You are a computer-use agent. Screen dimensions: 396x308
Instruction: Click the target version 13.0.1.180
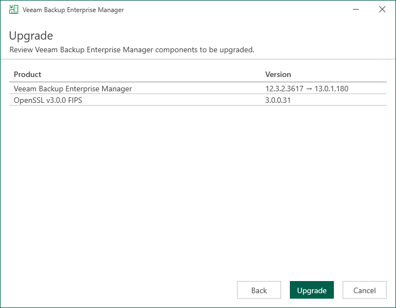tap(332, 89)
